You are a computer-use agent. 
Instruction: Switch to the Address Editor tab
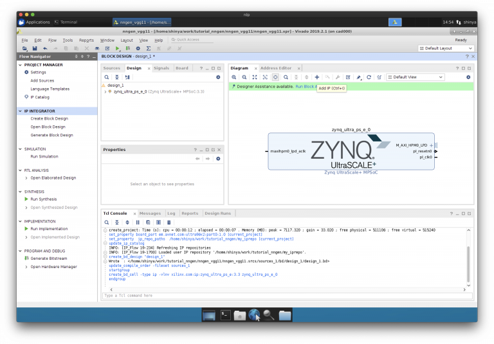275,68
